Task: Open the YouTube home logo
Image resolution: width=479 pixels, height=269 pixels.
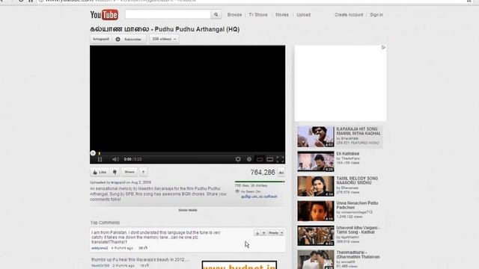Action: coord(104,15)
